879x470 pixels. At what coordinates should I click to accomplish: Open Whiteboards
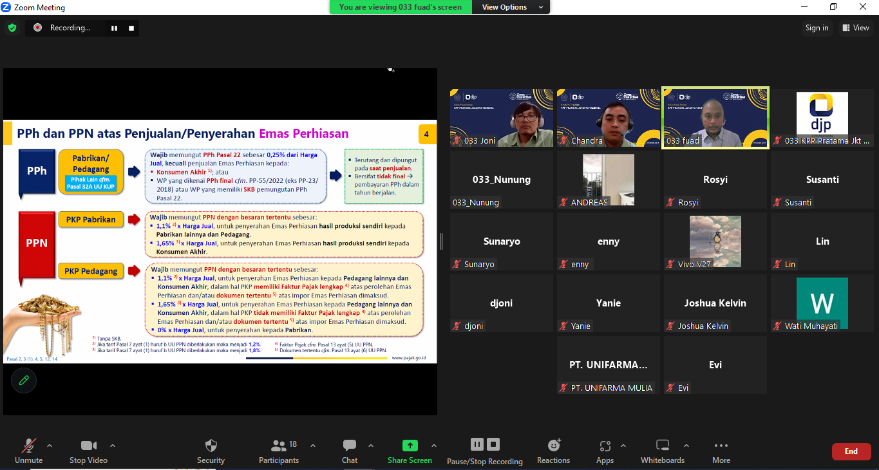662,446
